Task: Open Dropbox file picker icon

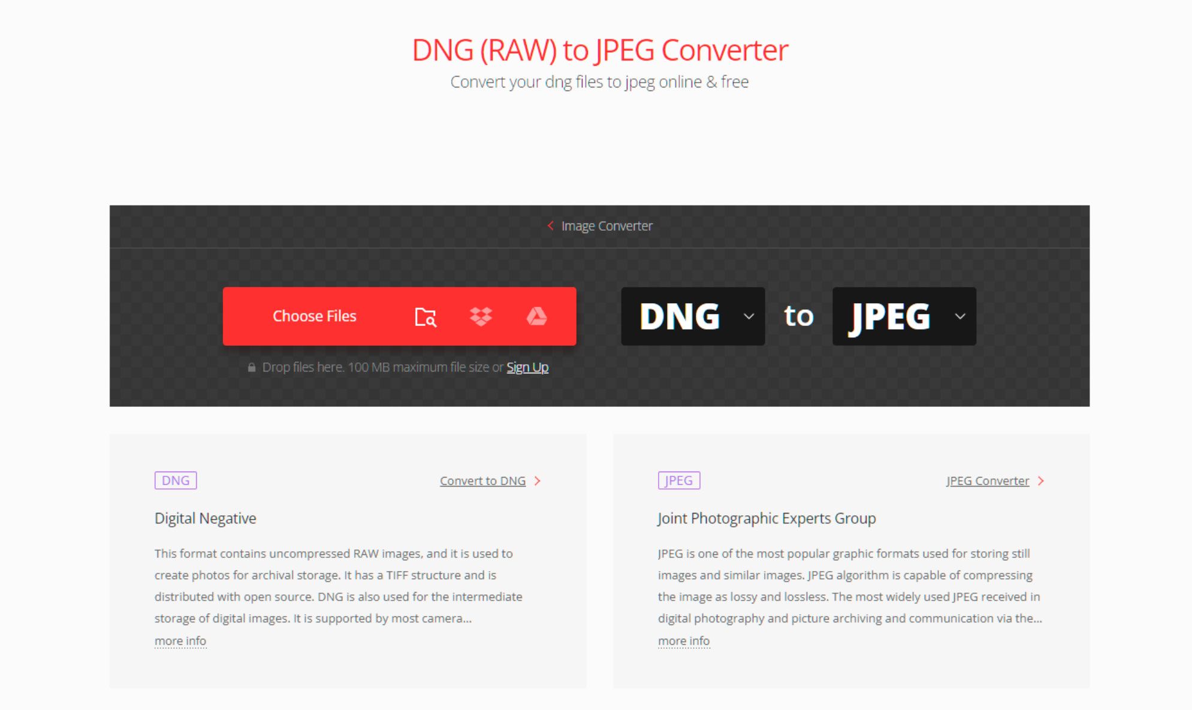Action: pos(480,315)
